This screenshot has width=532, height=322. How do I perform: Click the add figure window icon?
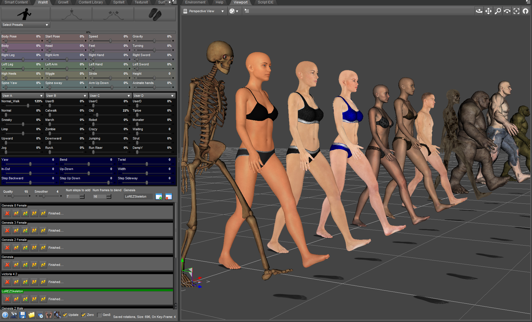pyautogui.click(x=159, y=197)
